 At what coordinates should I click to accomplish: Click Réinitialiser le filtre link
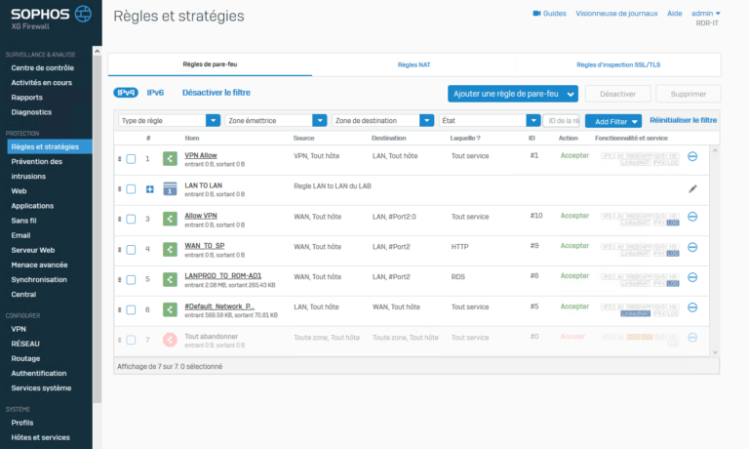(x=683, y=120)
